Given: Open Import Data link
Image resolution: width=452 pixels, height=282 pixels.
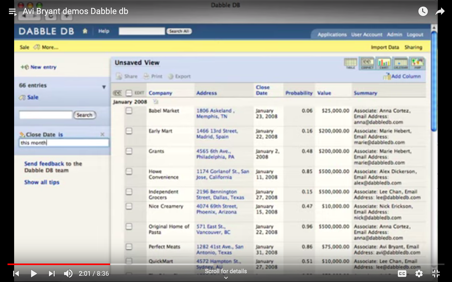Looking at the screenshot, I should pyautogui.click(x=385, y=47).
